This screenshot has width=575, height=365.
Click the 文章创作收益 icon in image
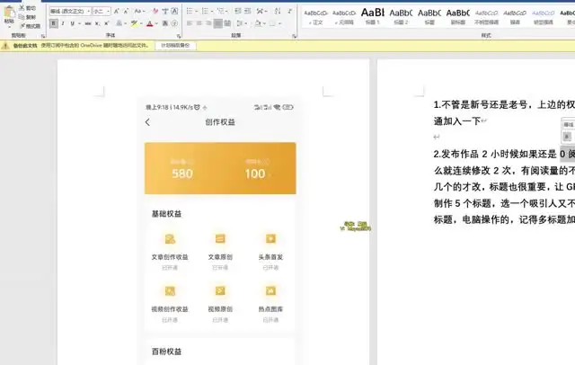[170, 238]
